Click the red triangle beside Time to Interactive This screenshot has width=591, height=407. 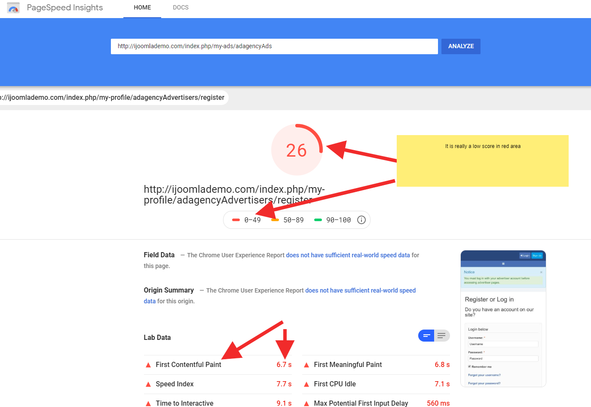148,404
